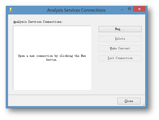Maximize the Analysis Services Connections dialog

pos(130,9)
